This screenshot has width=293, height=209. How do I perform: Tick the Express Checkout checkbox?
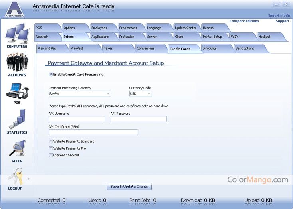pos(51,155)
